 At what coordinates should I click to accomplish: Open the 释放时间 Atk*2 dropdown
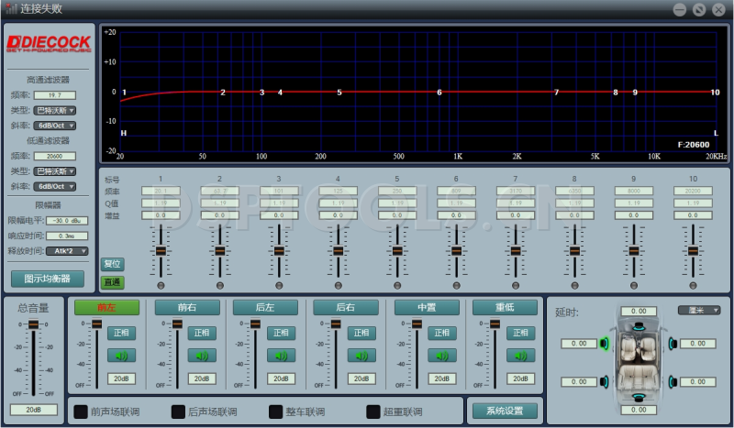tap(66, 250)
